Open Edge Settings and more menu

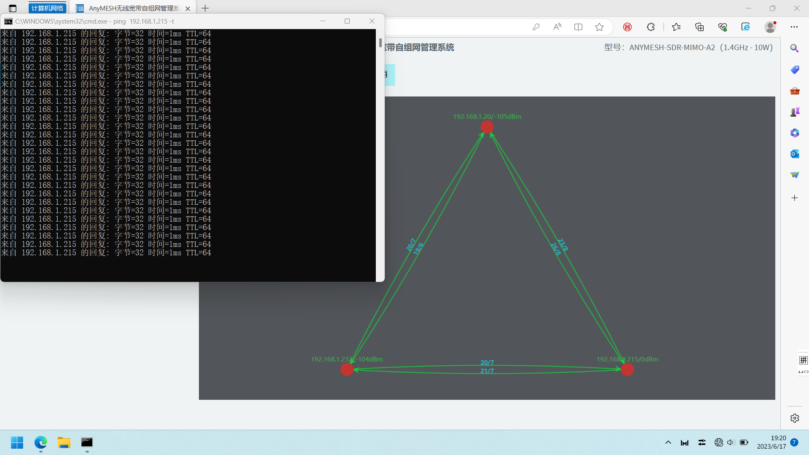794,27
